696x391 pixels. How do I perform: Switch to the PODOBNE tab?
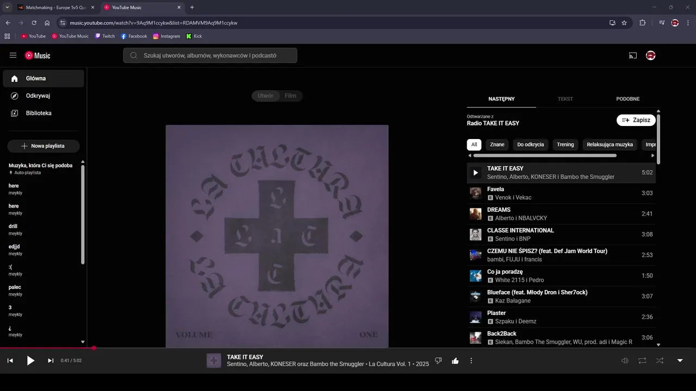pyautogui.click(x=627, y=99)
